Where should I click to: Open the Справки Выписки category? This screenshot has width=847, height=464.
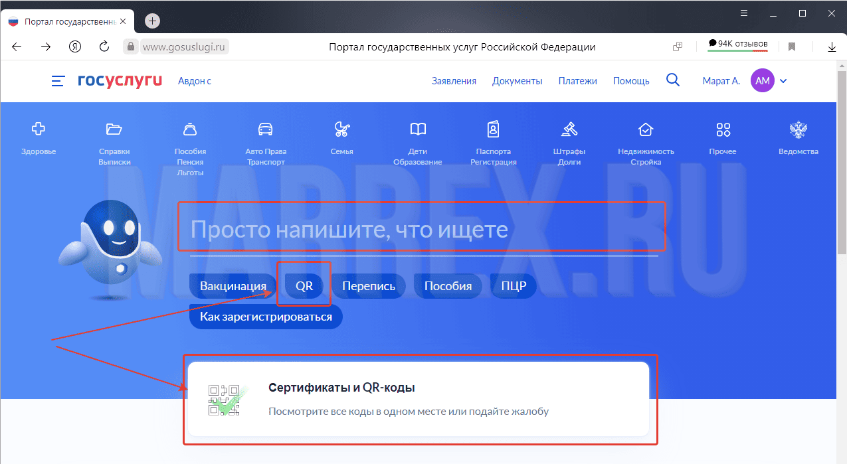[114, 143]
